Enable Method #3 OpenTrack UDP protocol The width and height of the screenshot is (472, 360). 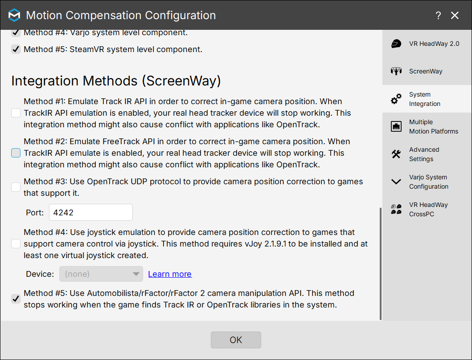(x=16, y=187)
